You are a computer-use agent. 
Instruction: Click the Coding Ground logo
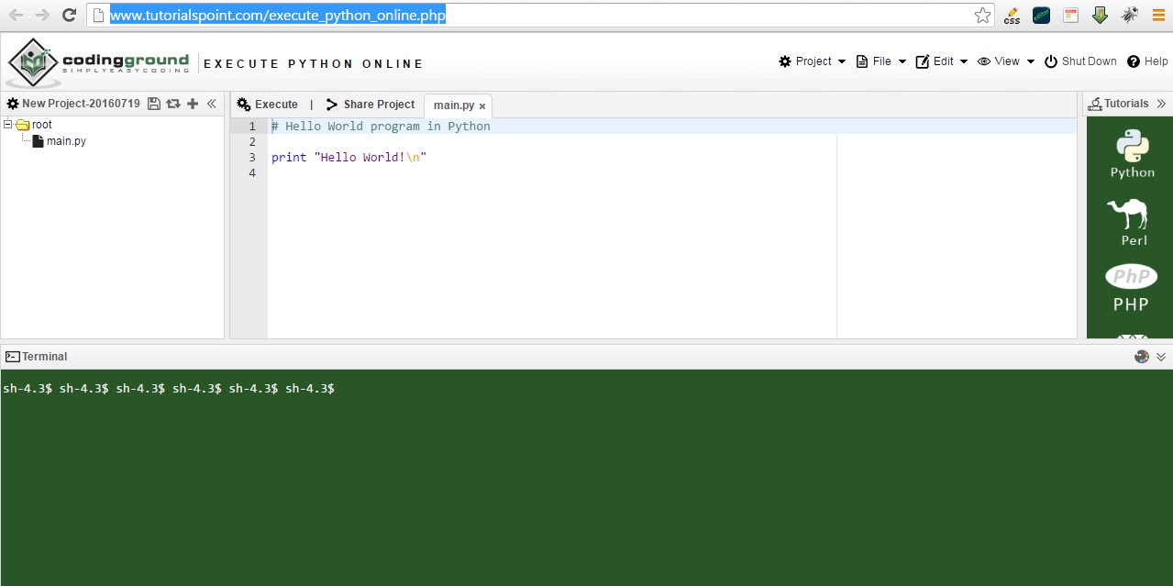point(98,62)
